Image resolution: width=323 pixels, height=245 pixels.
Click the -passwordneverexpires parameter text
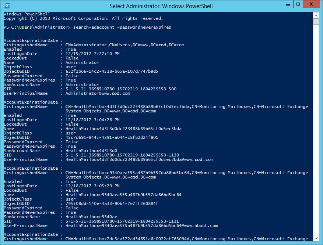pos(144,27)
